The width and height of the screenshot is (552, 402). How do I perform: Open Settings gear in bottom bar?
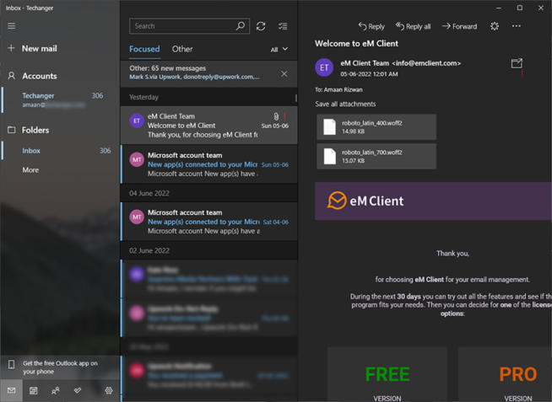point(109,390)
